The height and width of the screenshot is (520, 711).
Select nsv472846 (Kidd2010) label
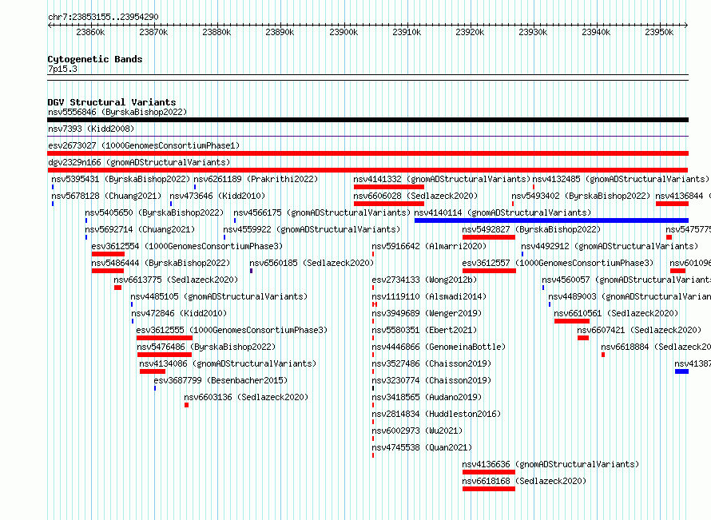click(179, 313)
